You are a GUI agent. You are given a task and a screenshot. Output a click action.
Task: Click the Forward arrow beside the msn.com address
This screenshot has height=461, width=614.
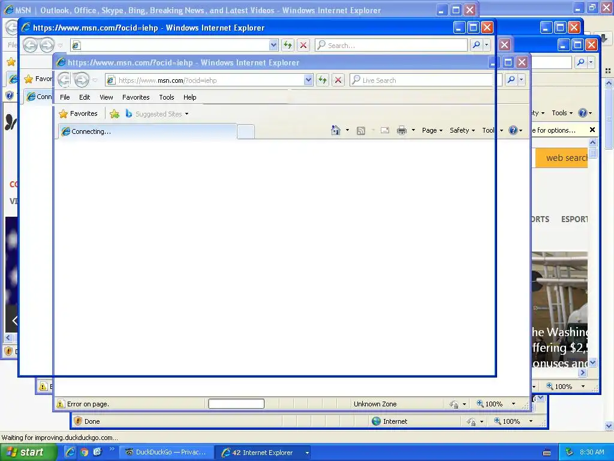pos(82,80)
